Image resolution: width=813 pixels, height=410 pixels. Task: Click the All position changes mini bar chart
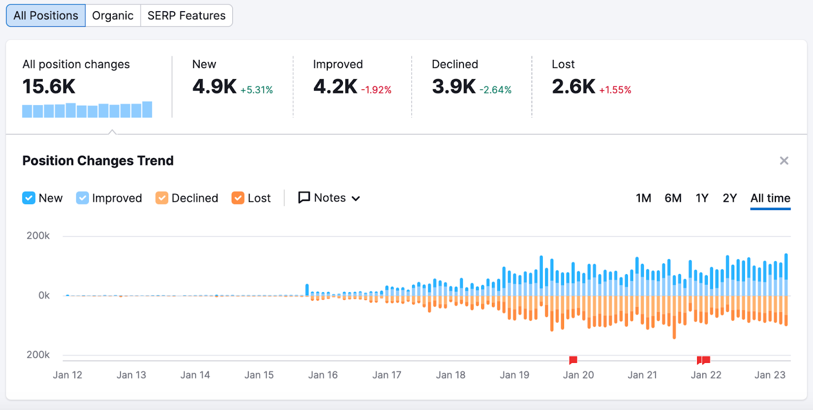87,110
